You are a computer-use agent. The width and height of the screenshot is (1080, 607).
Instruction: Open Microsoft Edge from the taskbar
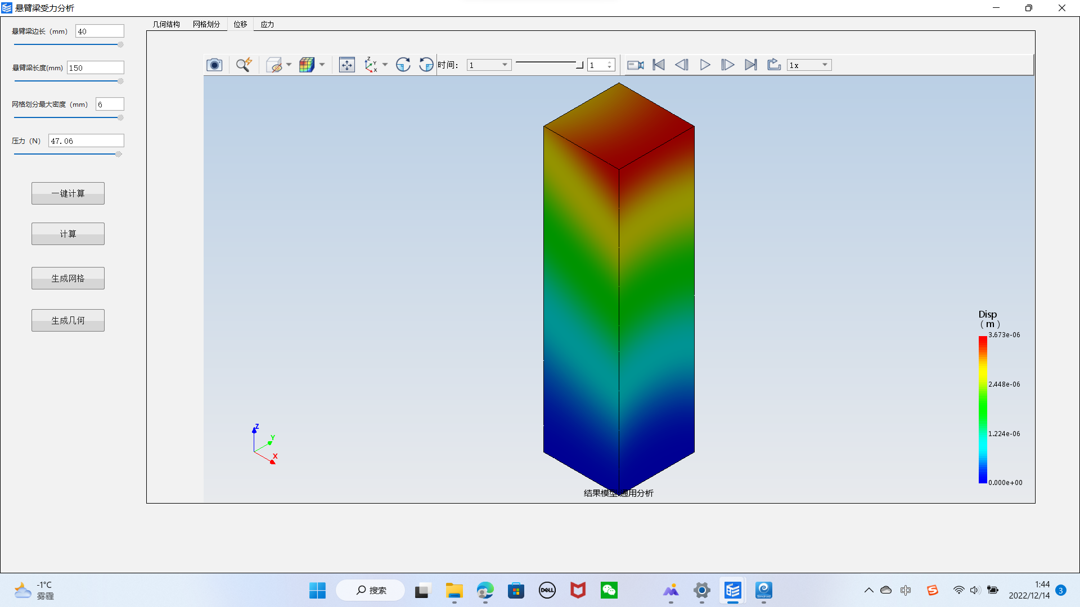[x=485, y=591]
